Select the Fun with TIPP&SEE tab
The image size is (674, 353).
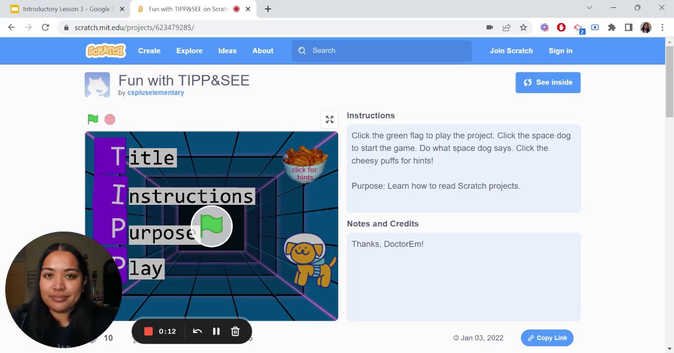(187, 9)
